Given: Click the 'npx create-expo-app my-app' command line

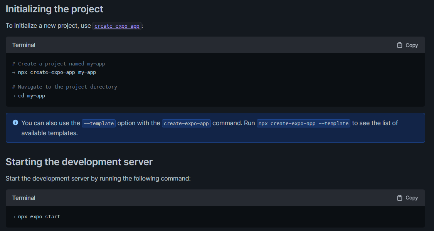Looking at the screenshot, I should click(x=57, y=72).
